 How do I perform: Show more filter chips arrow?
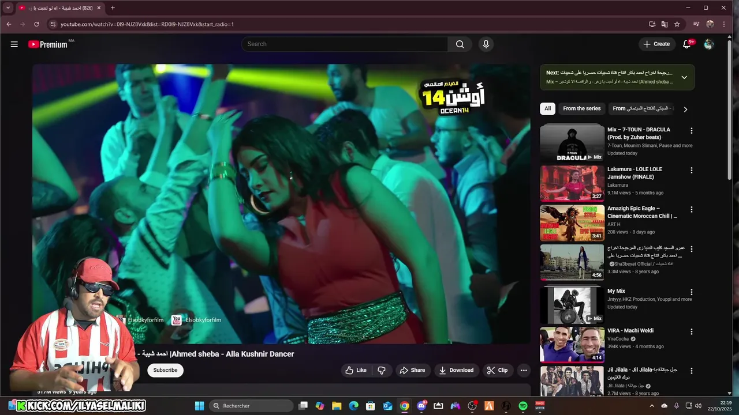point(685,109)
